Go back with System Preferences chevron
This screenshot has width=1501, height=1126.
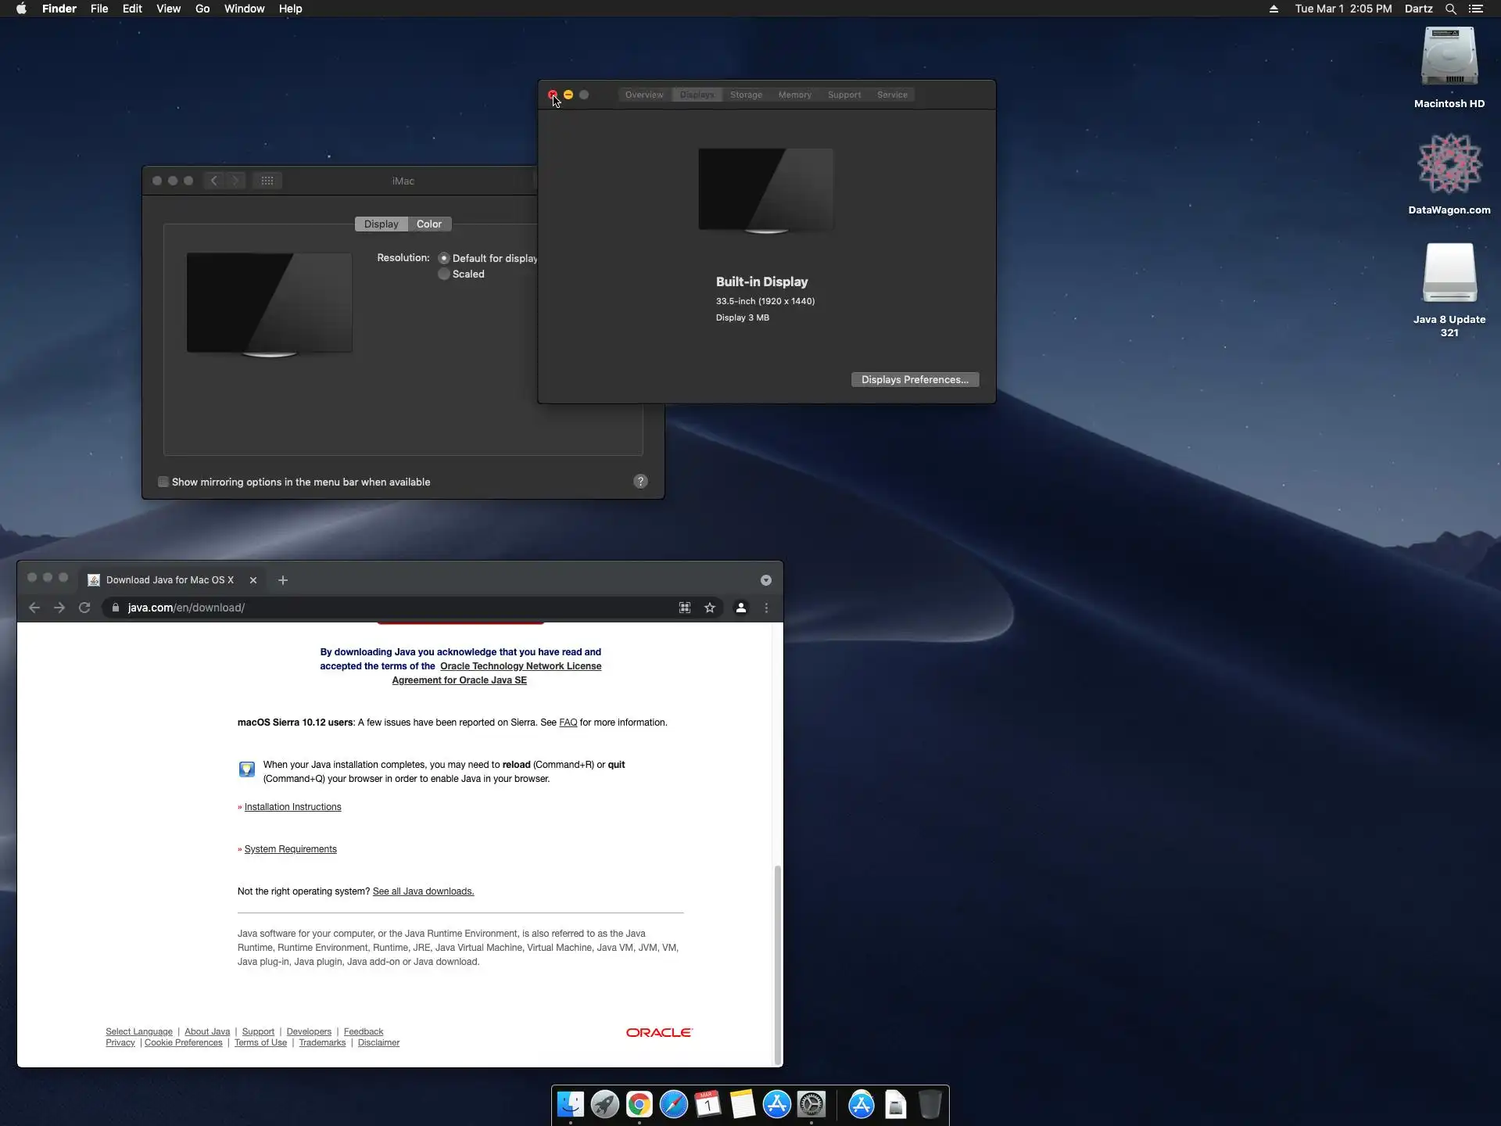(x=213, y=181)
